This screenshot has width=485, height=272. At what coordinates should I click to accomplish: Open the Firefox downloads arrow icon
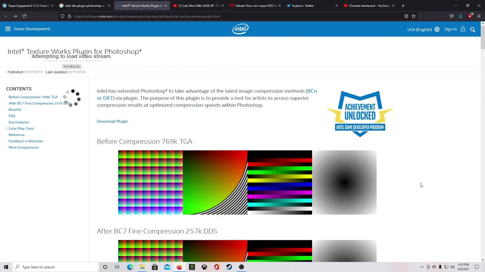point(460,16)
